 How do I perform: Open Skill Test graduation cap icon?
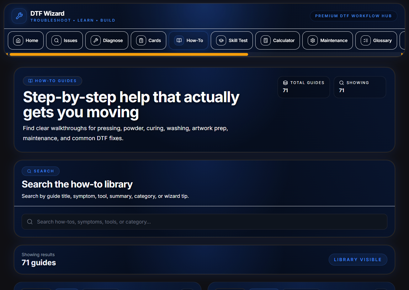coord(221,40)
